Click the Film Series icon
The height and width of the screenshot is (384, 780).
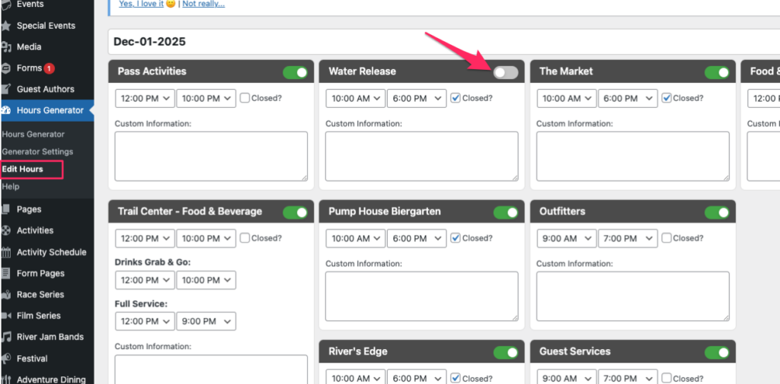pyautogui.click(x=6, y=316)
